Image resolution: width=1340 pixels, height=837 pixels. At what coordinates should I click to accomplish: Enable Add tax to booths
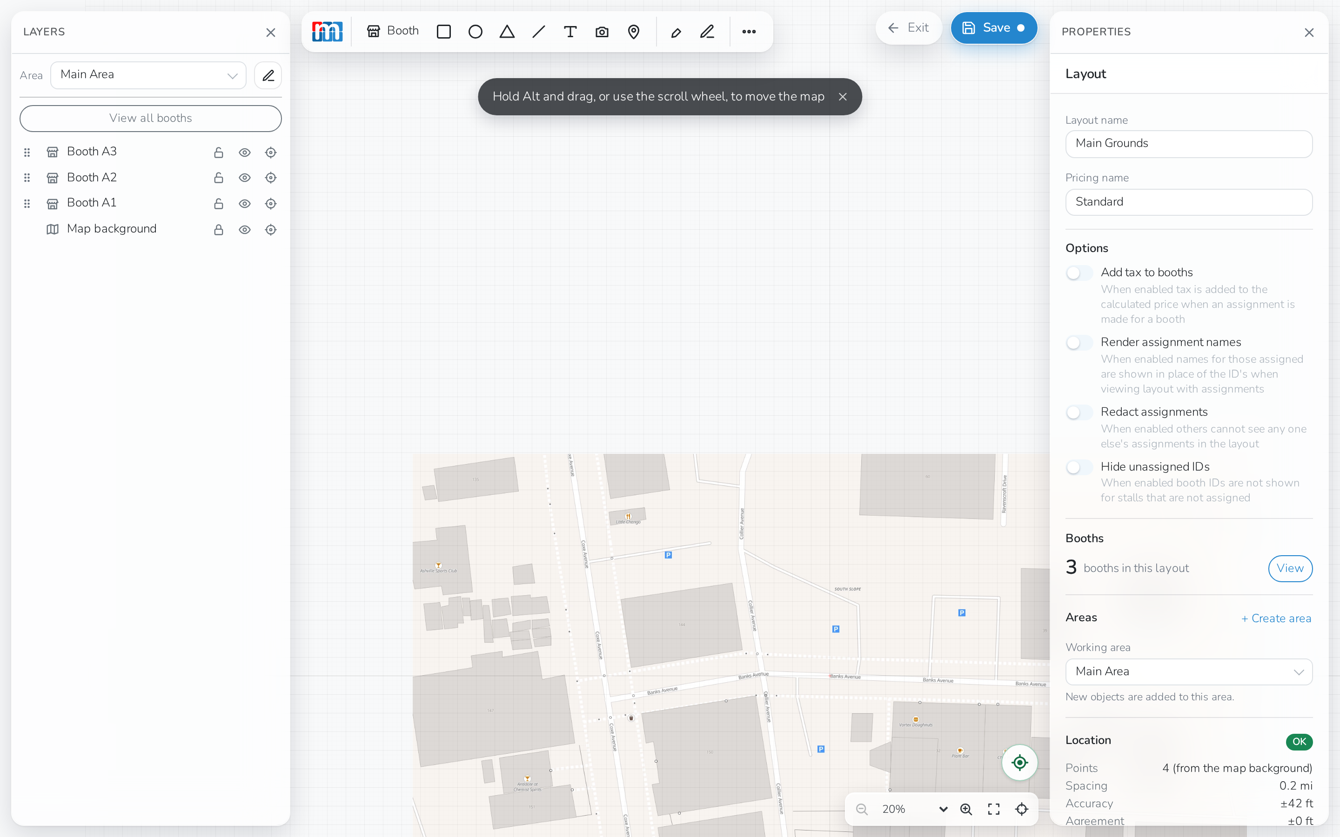tap(1079, 273)
